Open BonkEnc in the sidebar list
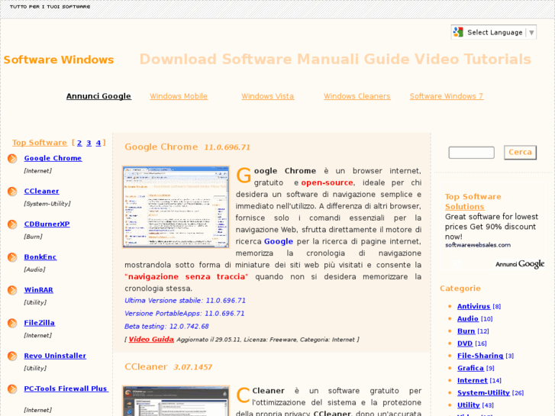555x416 pixels. 40,257
